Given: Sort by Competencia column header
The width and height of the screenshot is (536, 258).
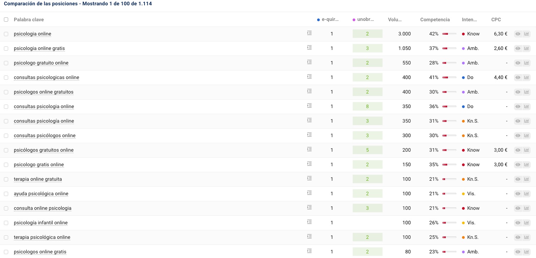Looking at the screenshot, I should click(x=435, y=19).
